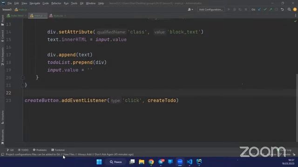
Task: Click the Run play icon
Action: point(229,9)
